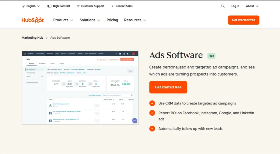Click Google Ads icon in screenshot
Screen dimensions: 280x154
pyautogui.click(x=50, y=105)
